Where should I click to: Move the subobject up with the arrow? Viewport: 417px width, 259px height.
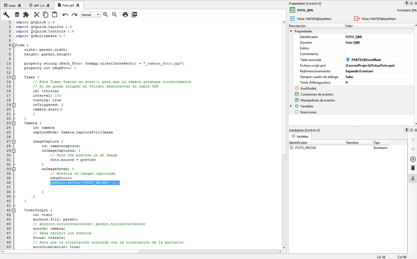pyautogui.click(x=413, y=140)
